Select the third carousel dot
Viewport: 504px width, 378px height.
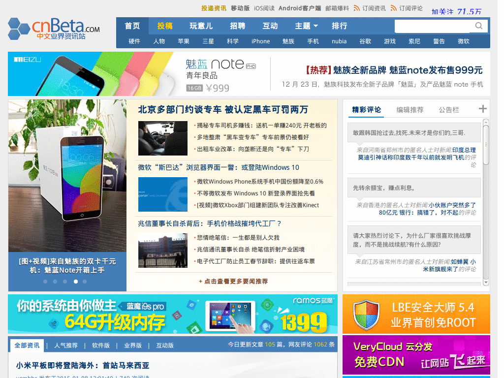tap(65, 281)
